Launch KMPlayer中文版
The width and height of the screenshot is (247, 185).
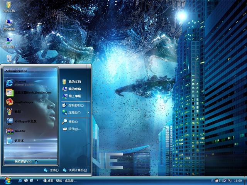(22, 121)
